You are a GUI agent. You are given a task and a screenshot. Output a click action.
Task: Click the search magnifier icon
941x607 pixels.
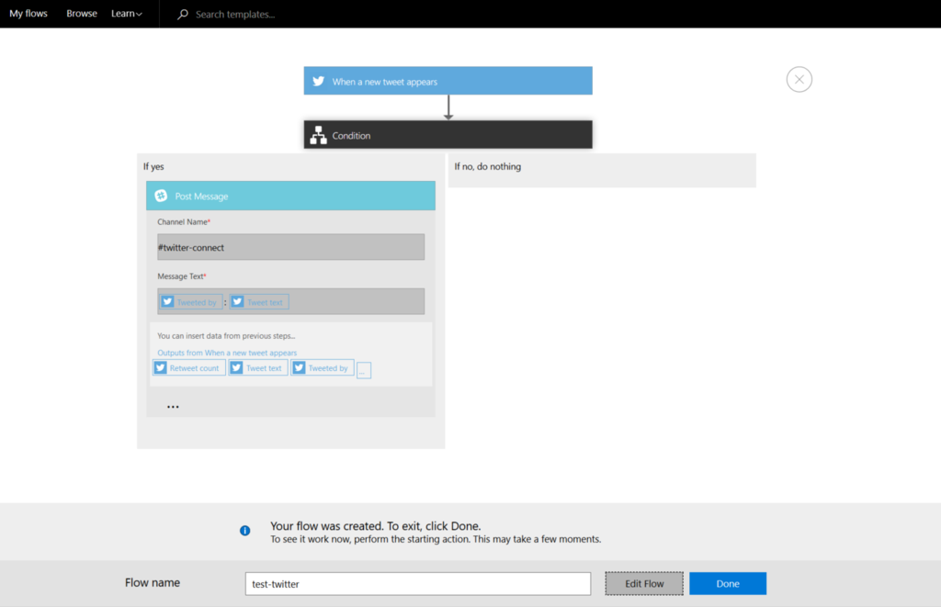tap(183, 14)
